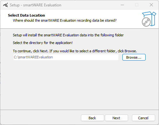Click 'To continue, click Next' instruction text
The height and width of the screenshot is (125, 159).
tap(75, 51)
